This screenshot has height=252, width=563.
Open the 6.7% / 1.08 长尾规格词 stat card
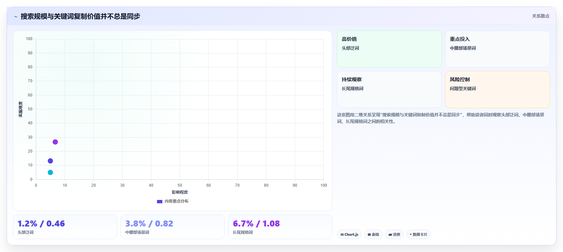click(280, 227)
